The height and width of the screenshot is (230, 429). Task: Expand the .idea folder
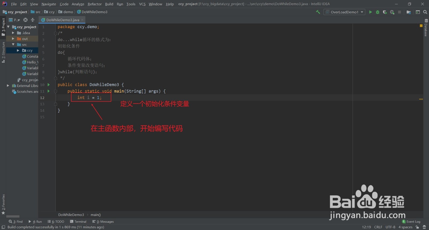coord(13,33)
